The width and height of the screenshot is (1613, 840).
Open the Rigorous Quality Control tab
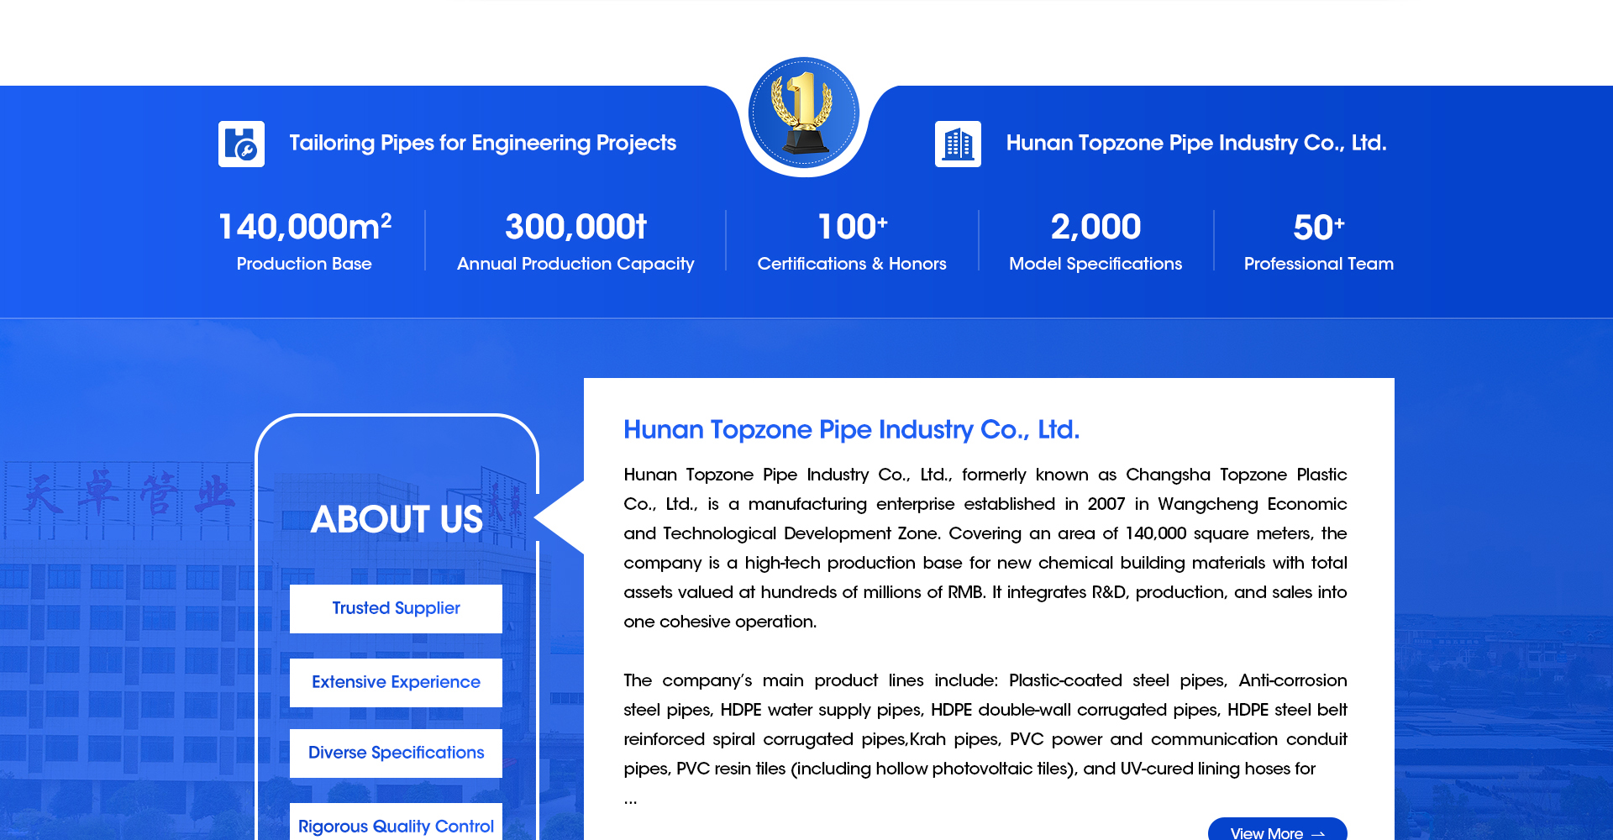tap(396, 825)
